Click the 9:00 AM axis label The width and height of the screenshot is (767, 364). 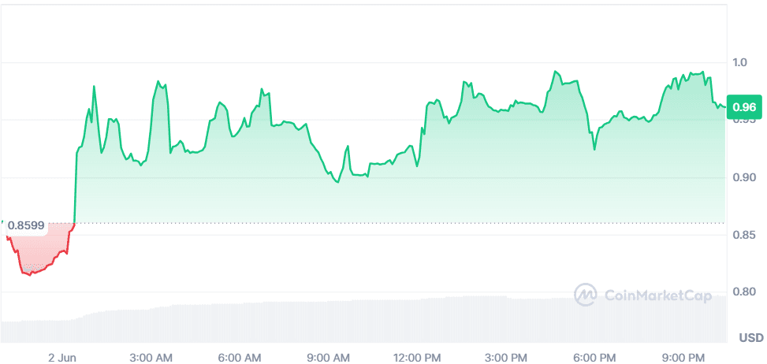[328, 357]
